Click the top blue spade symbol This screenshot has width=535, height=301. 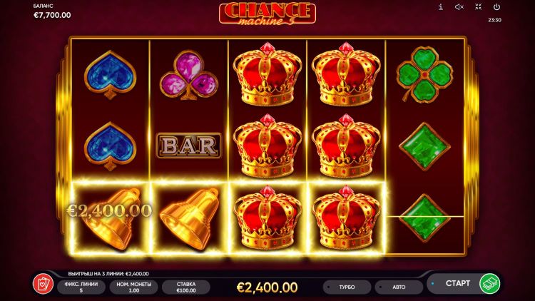point(110,75)
